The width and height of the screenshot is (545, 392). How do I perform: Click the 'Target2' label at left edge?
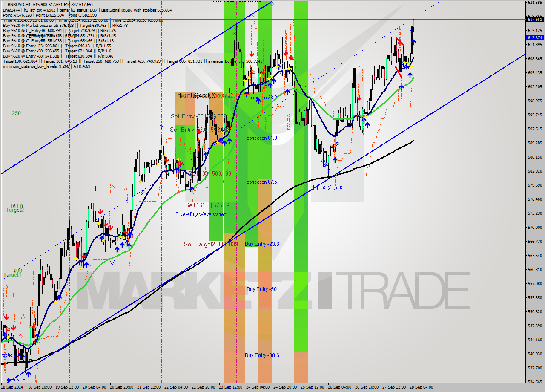coord(14,210)
